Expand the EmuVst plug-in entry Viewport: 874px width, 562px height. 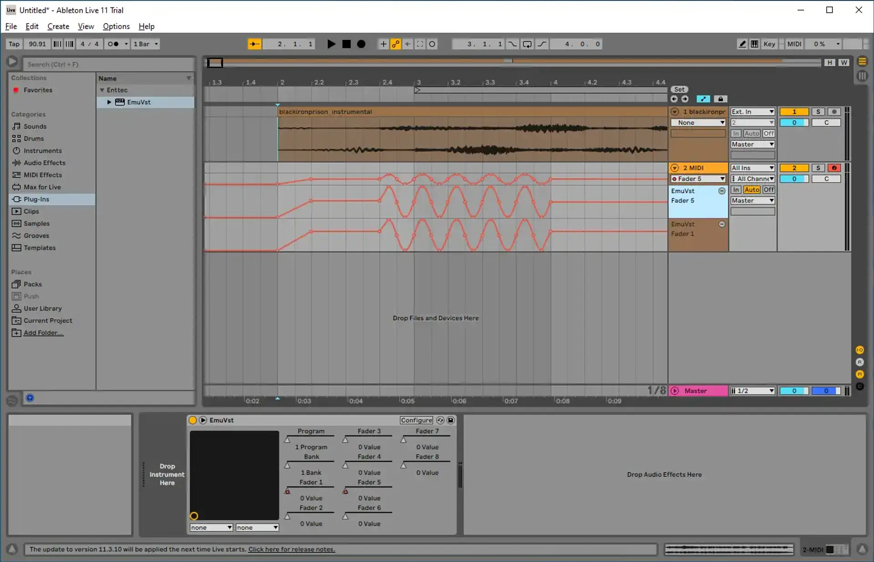[109, 102]
